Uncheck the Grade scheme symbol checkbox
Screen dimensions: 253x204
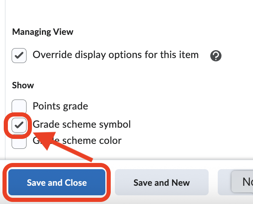tap(19, 125)
